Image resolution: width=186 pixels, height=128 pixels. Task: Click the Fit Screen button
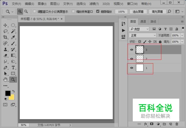[x=138, y=12]
